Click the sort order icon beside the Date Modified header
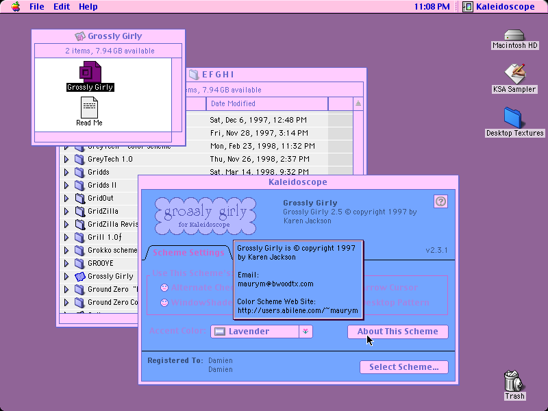Screen dimensions: 548x411 point(358,103)
